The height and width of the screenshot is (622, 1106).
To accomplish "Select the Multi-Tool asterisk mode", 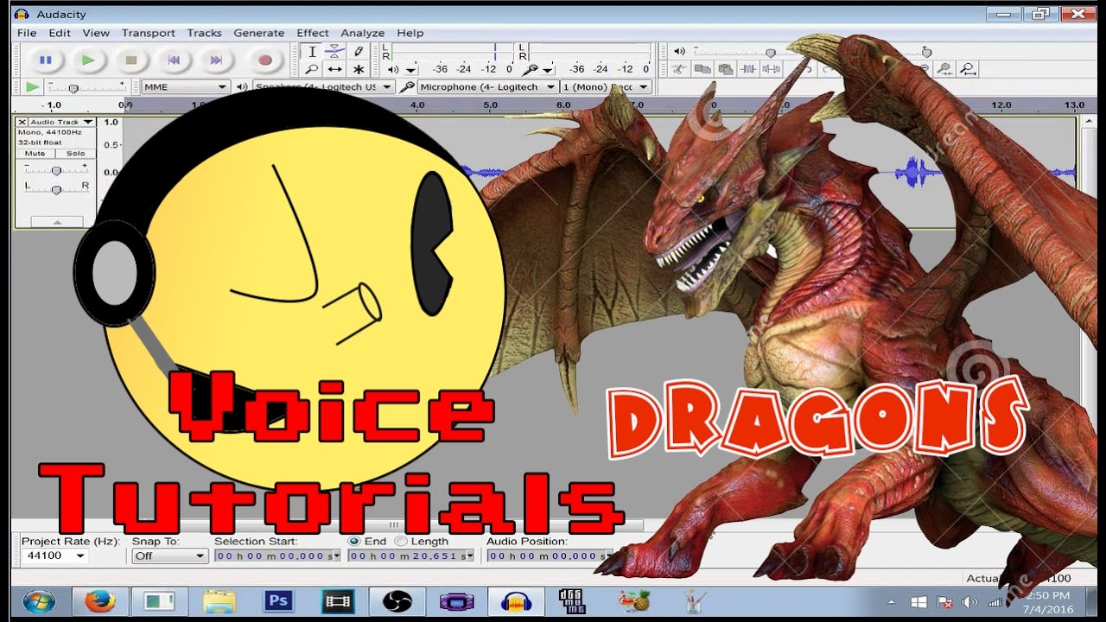I will (359, 70).
